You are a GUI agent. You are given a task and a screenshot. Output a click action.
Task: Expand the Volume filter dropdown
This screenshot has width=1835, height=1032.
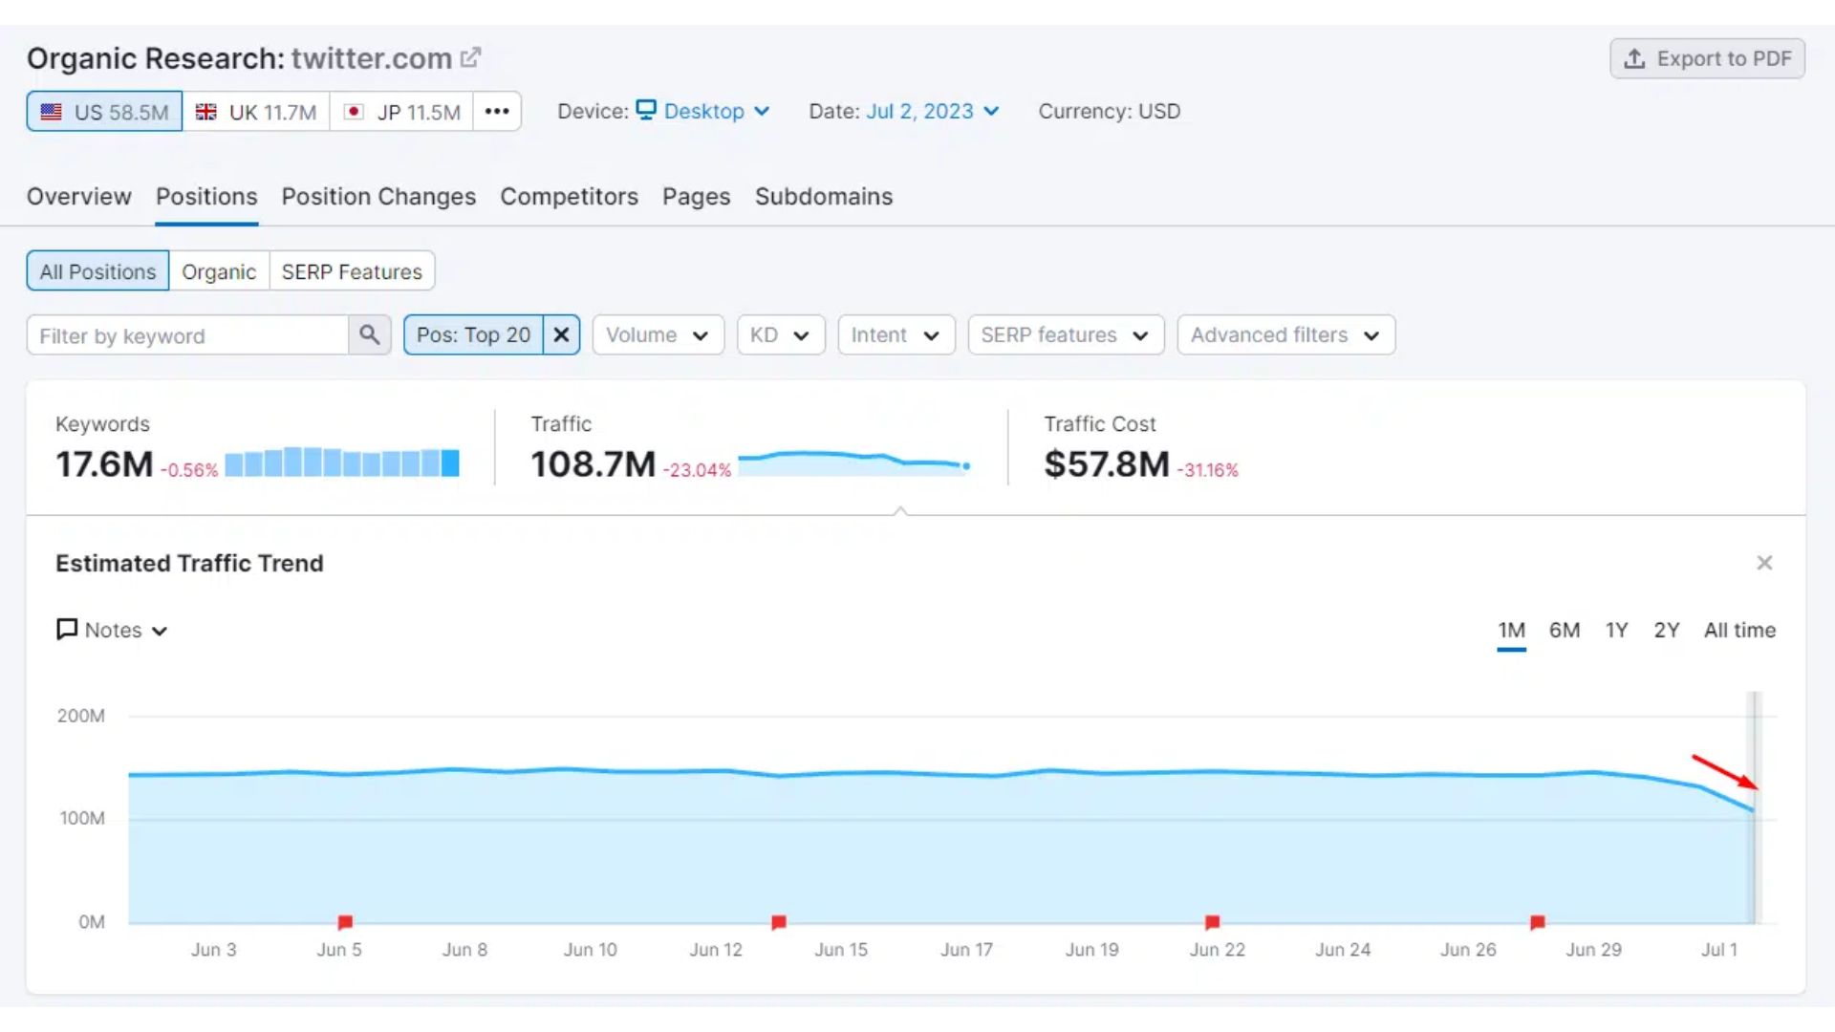click(x=658, y=335)
